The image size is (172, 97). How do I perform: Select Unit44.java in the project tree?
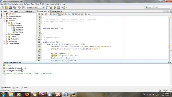[19, 32]
